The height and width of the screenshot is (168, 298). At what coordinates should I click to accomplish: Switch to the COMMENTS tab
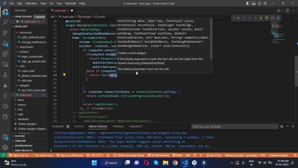pos(135,126)
